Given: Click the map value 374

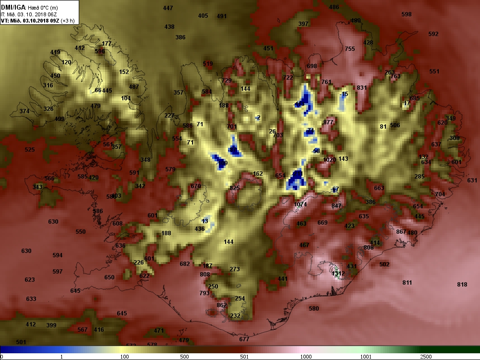Looking at the screenshot, I should tap(24, 111).
